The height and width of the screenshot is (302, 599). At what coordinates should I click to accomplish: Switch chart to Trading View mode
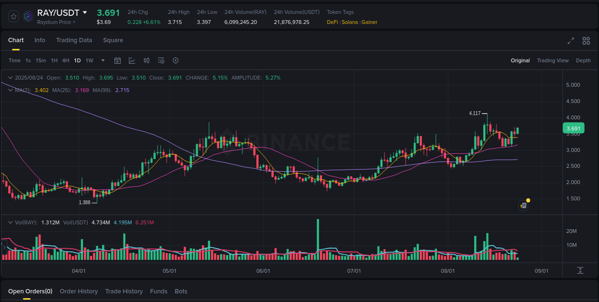(x=553, y=60)
